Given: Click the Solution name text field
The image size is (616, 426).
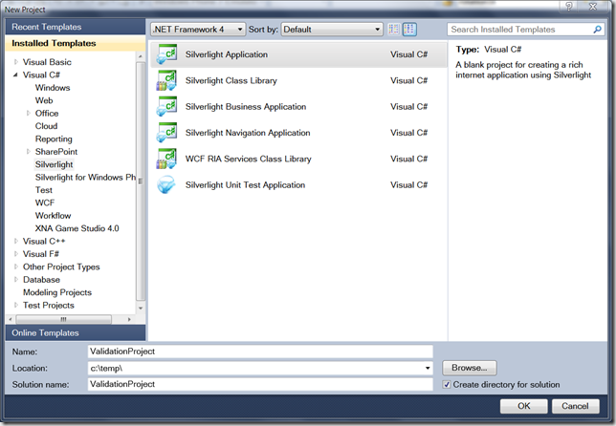Looking at the screenshot, I should coord(260,384).
